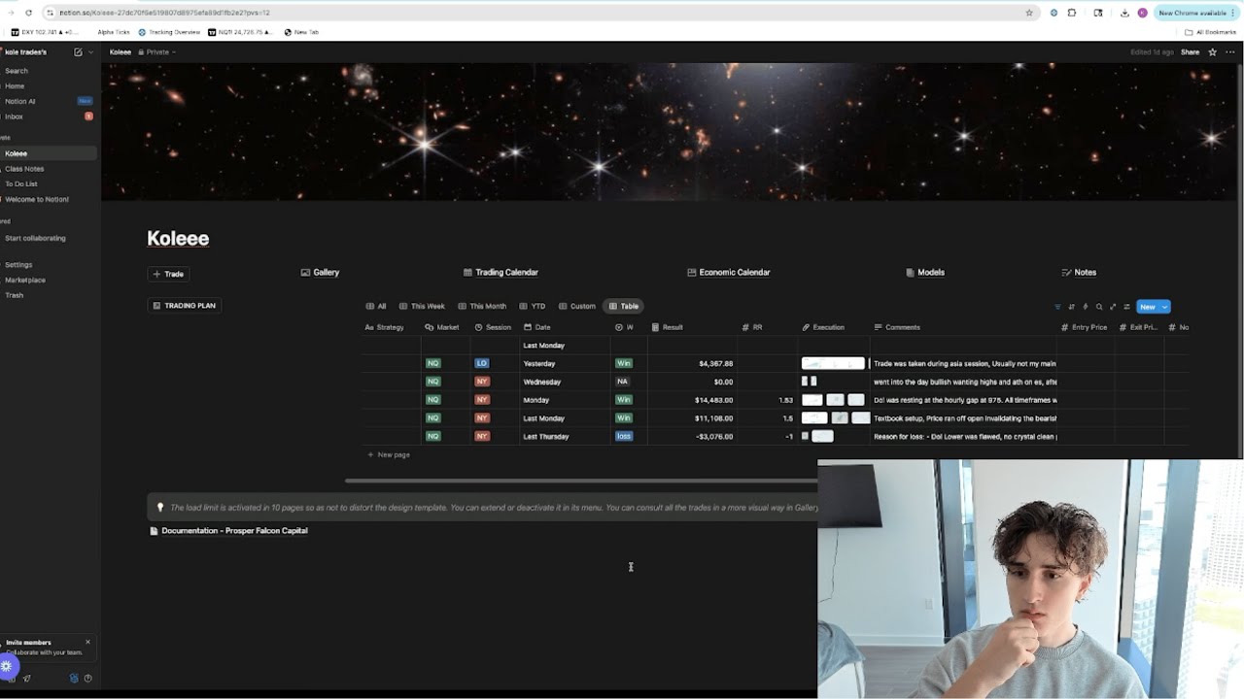Switch to This Month tab
1244x699 pixels.
tap(482, 306)
